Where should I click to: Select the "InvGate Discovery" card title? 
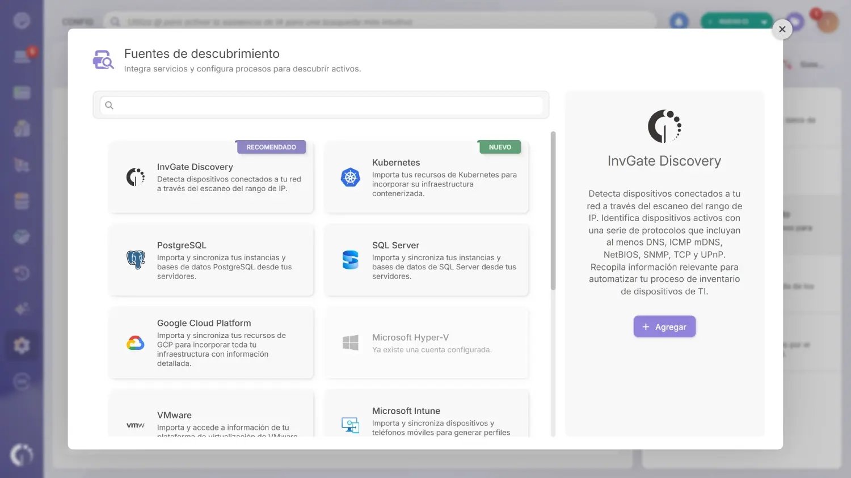click(195, 167)
